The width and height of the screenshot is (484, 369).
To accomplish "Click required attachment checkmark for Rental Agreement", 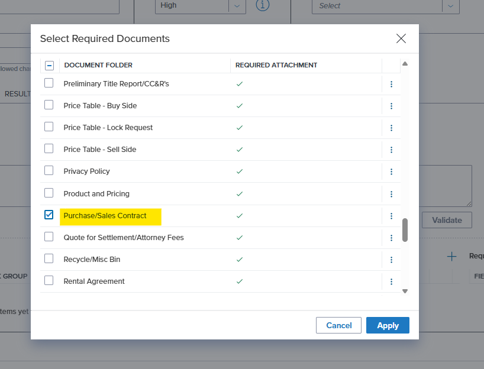I will coord(240,281).
